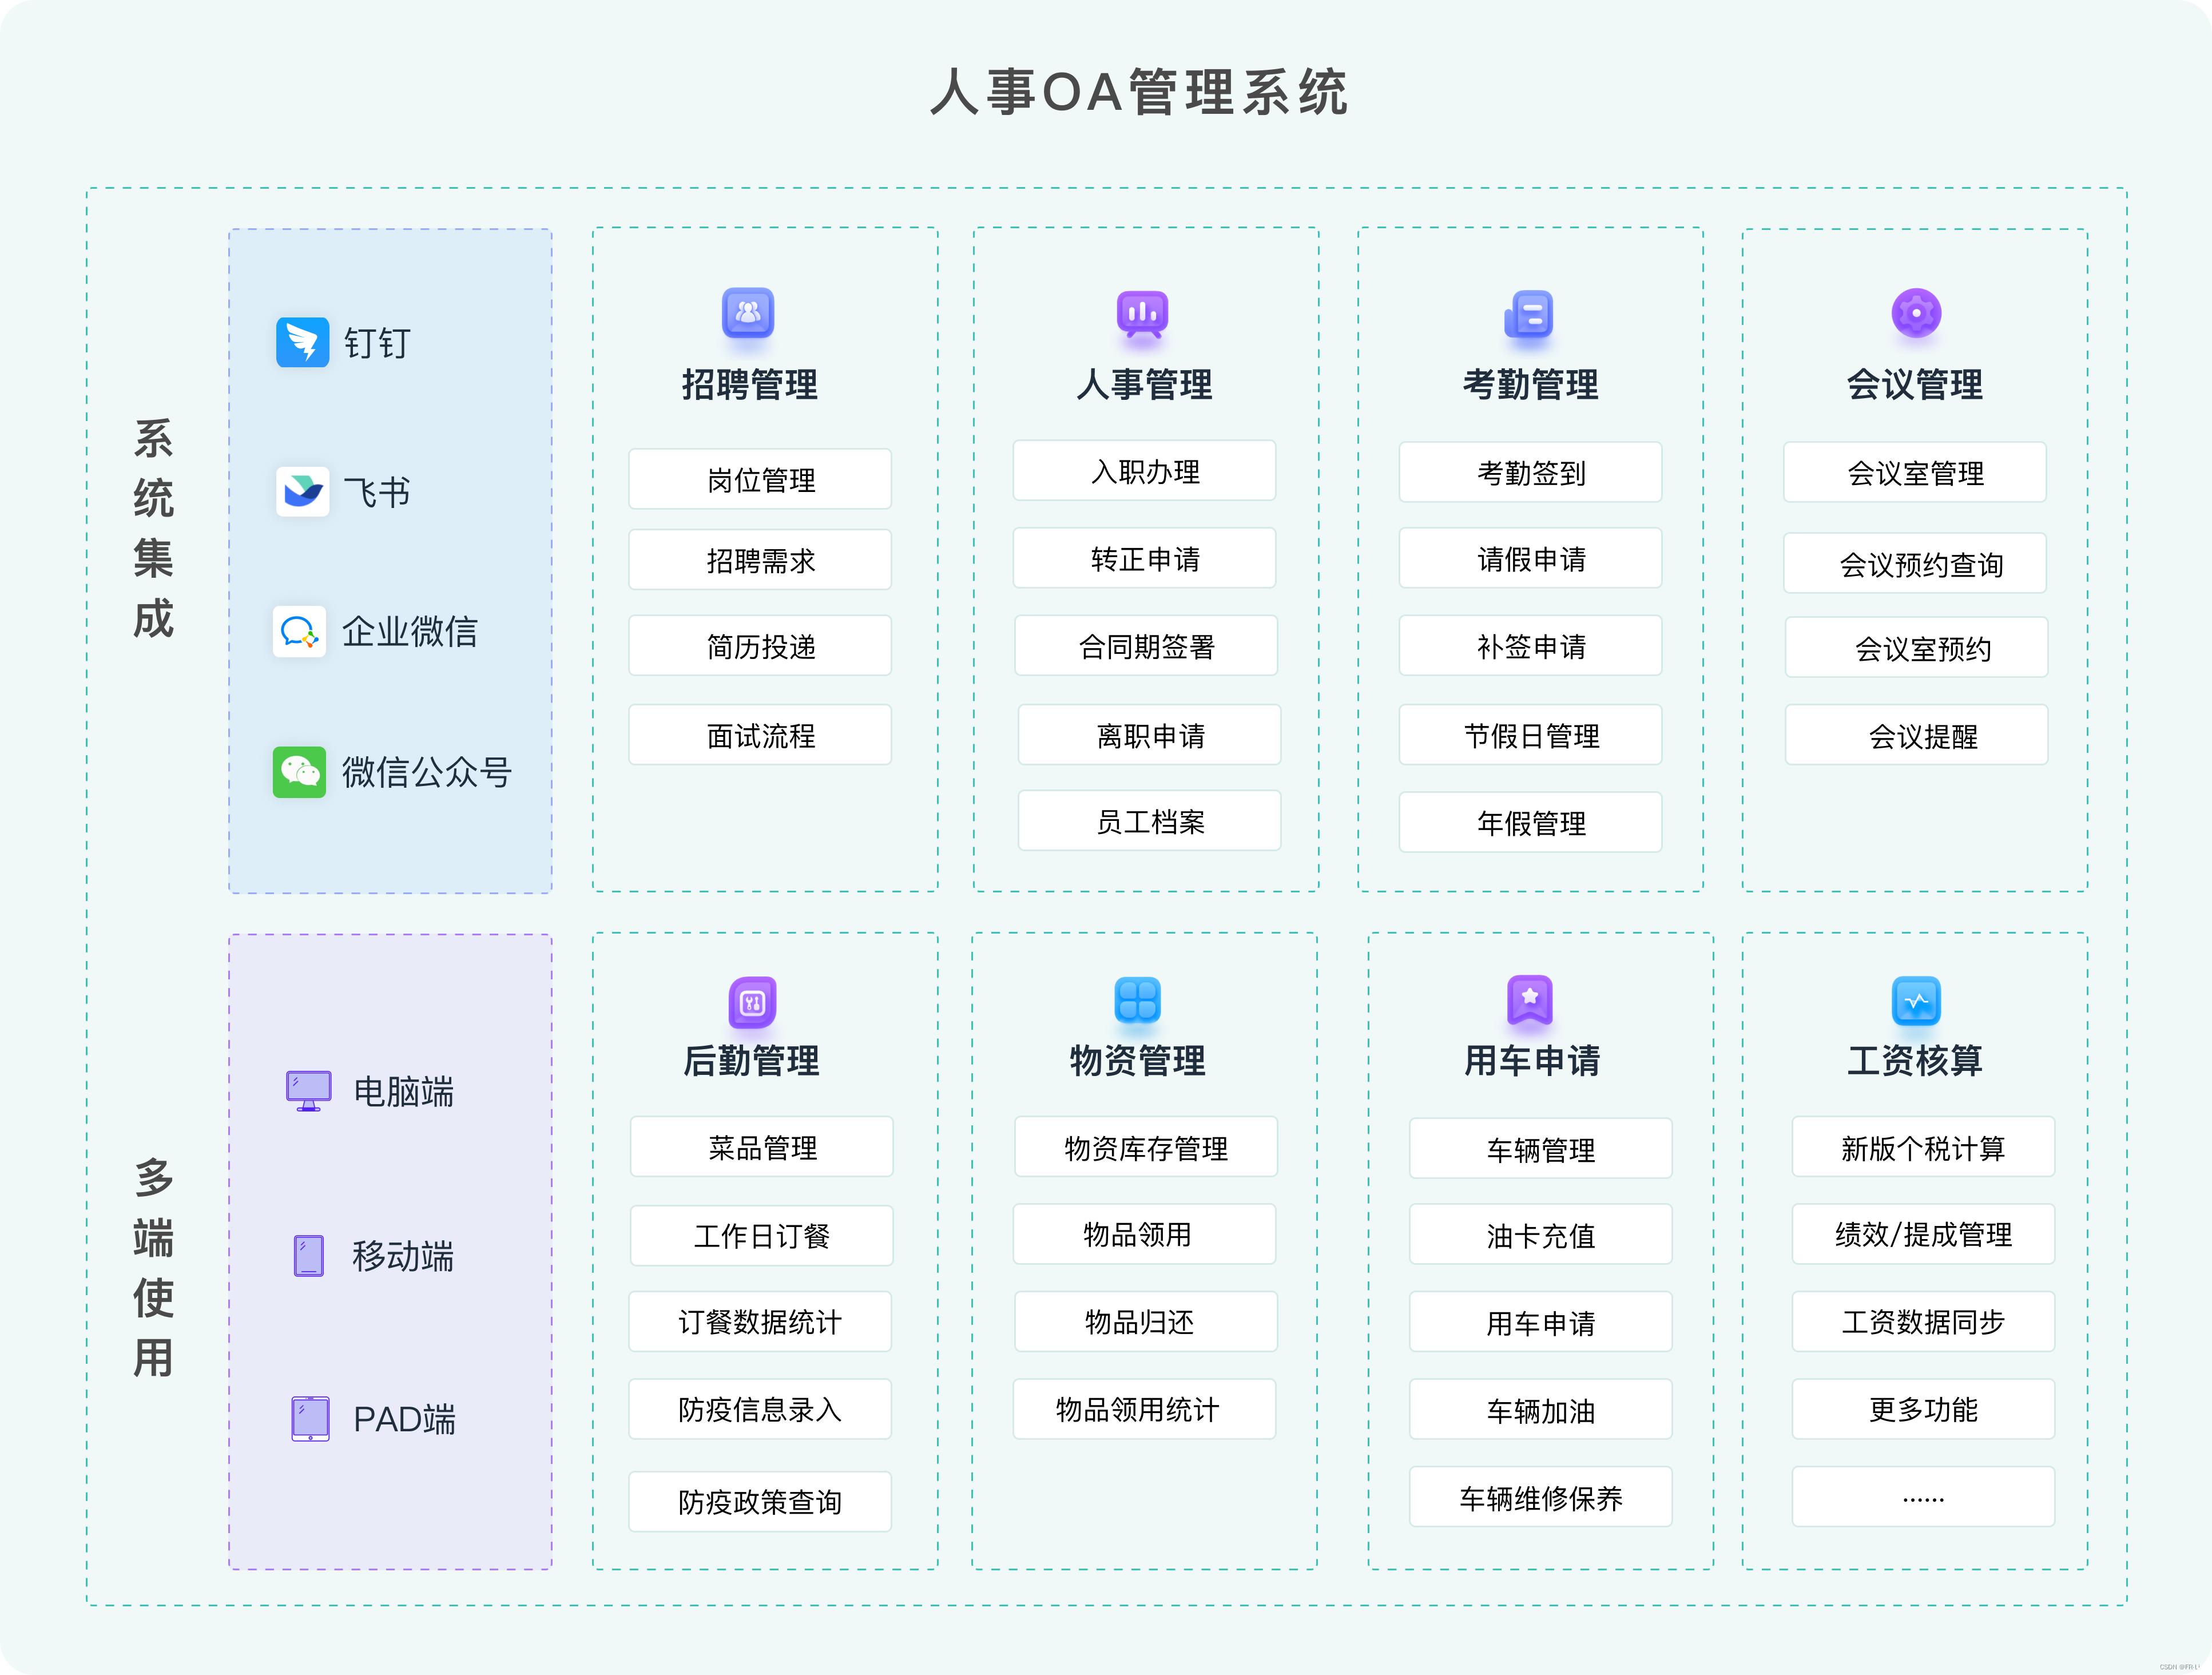The height and width of the screenshot is (1675, 2212).
Task: Click the DingTalk (钉钉) logo icon
Action: [x=302, y=342]
